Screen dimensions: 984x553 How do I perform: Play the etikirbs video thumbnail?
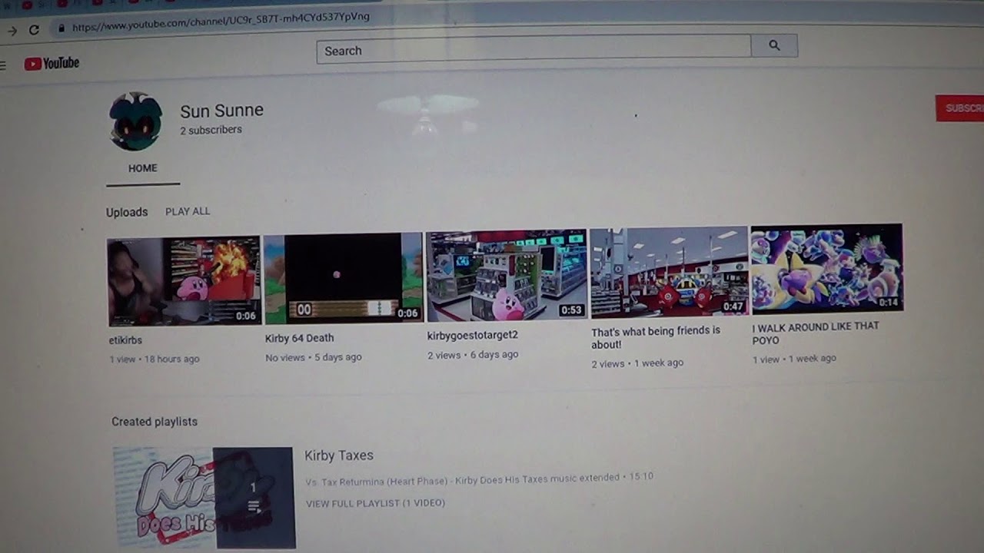pos(184,281)
